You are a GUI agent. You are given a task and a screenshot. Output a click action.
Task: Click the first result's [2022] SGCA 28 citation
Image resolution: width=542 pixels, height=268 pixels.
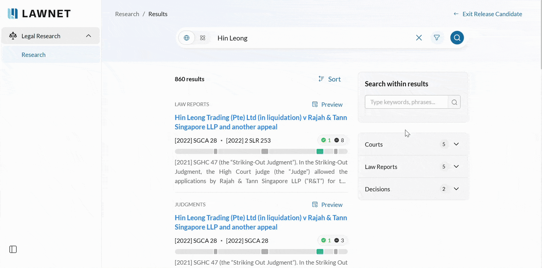[196, 141]
